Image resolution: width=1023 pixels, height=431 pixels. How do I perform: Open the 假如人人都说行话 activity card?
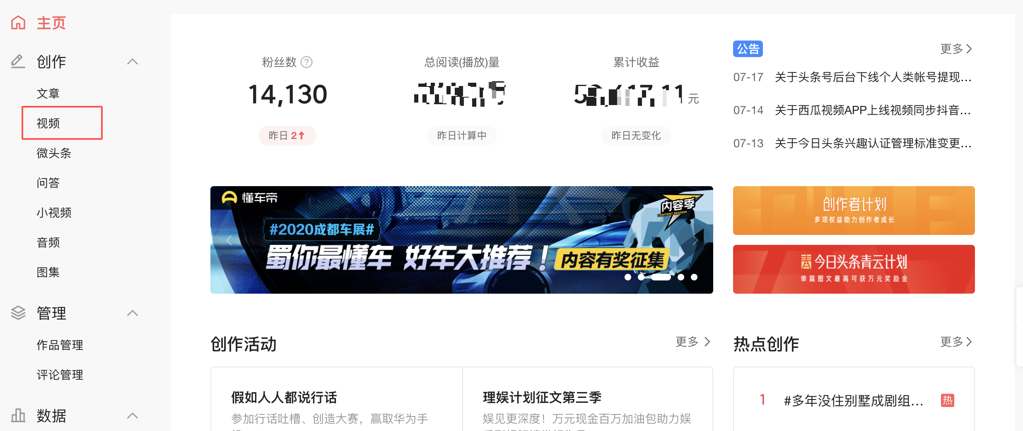tap(336, 405)
